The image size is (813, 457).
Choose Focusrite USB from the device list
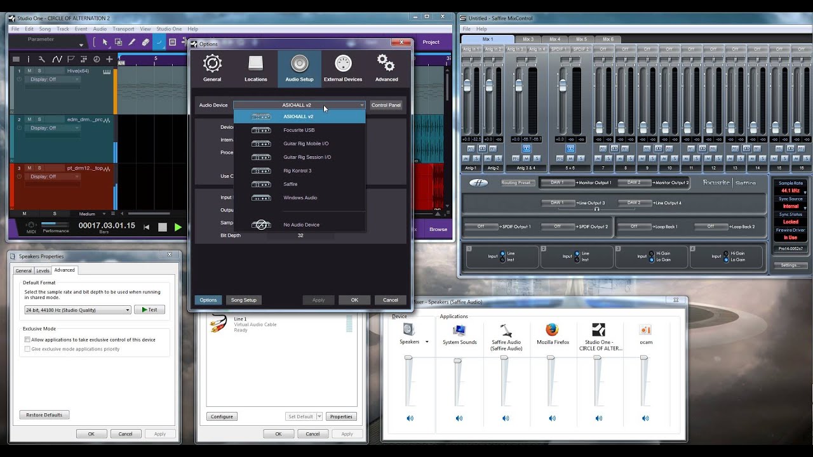[299, 130]
